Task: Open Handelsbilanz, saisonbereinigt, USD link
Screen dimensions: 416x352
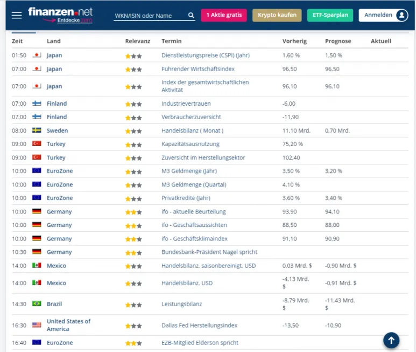Action: pyautogui.click(x=208, y=266)
